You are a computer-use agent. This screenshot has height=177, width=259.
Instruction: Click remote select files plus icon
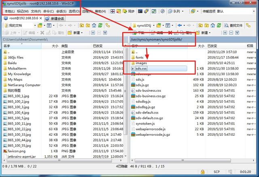click(x=225, y=33)
